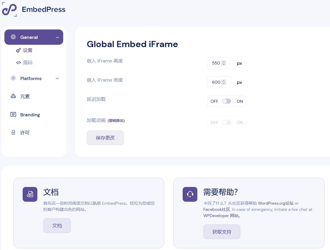Click the Branding icon in sidebar
This screenshot has width=330, height=250.
coord(13,115)
